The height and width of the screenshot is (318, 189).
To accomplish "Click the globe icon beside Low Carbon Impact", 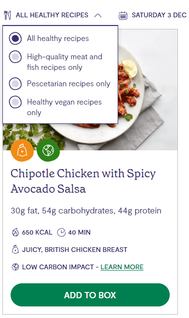I will pos(15,267).
